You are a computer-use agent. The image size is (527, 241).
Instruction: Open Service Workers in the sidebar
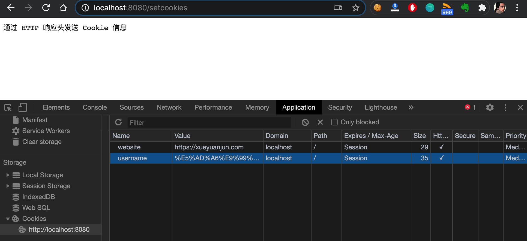coord(46,131)
